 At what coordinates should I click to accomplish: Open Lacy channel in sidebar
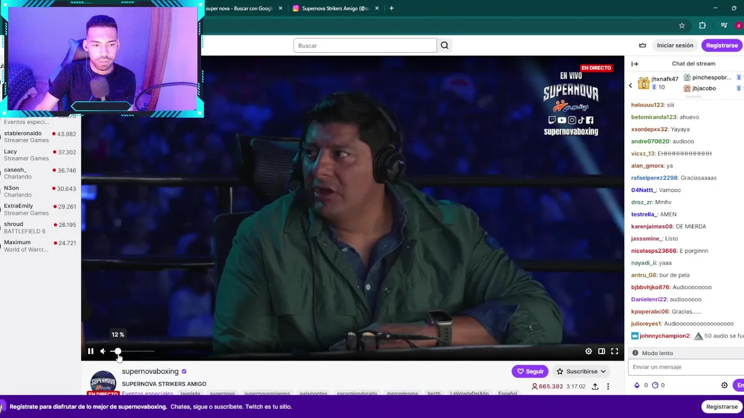point(40,155)
